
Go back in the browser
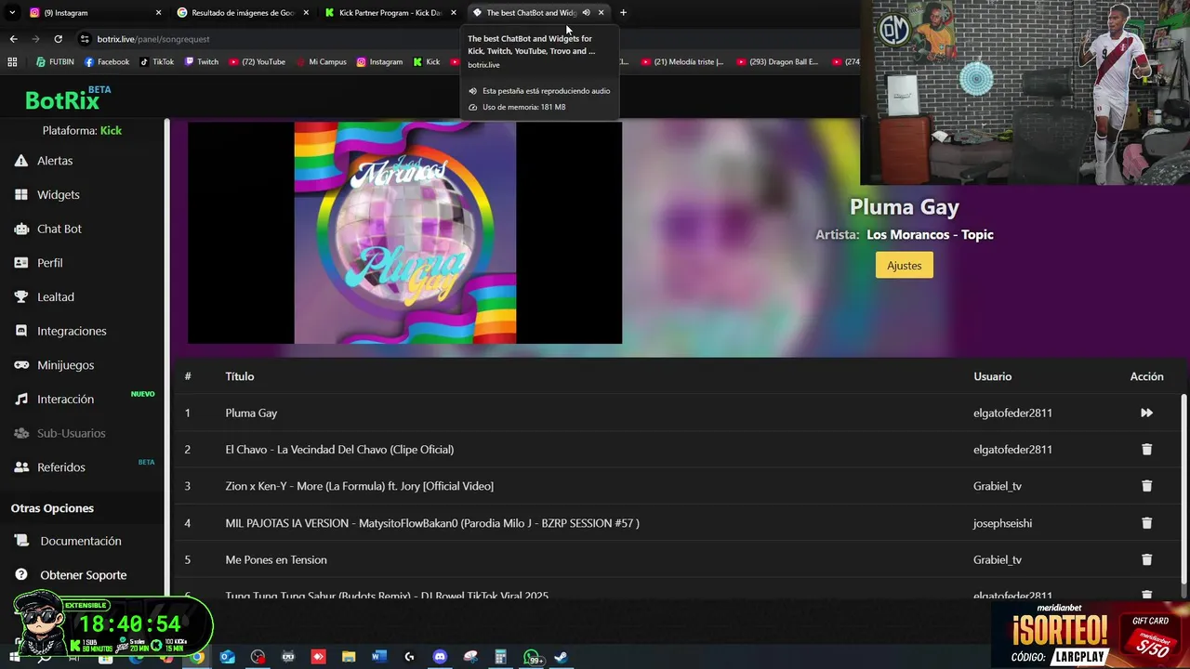click(13, 39)
